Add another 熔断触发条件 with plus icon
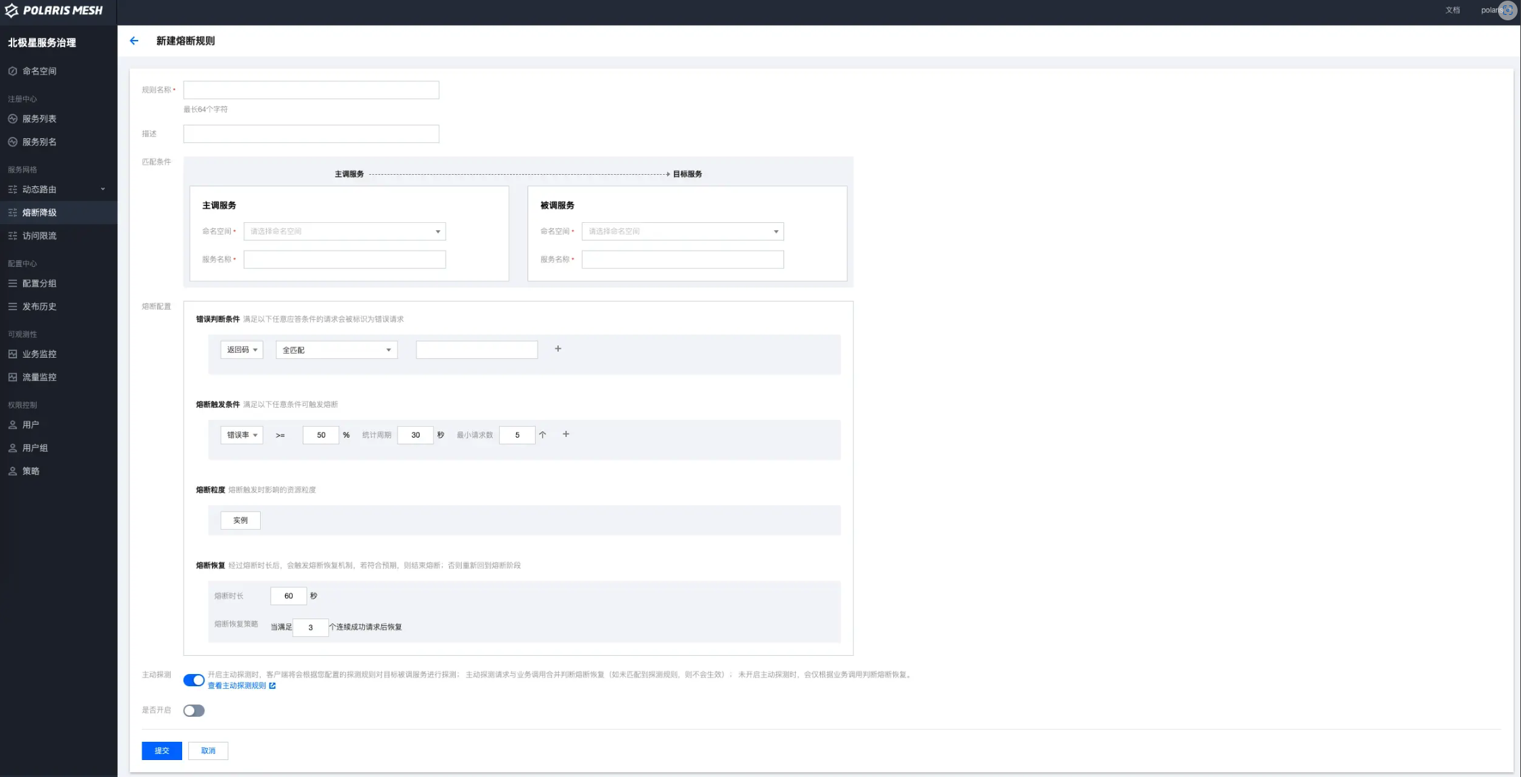This screenshot has height=777, width=1521. [566, 434]
